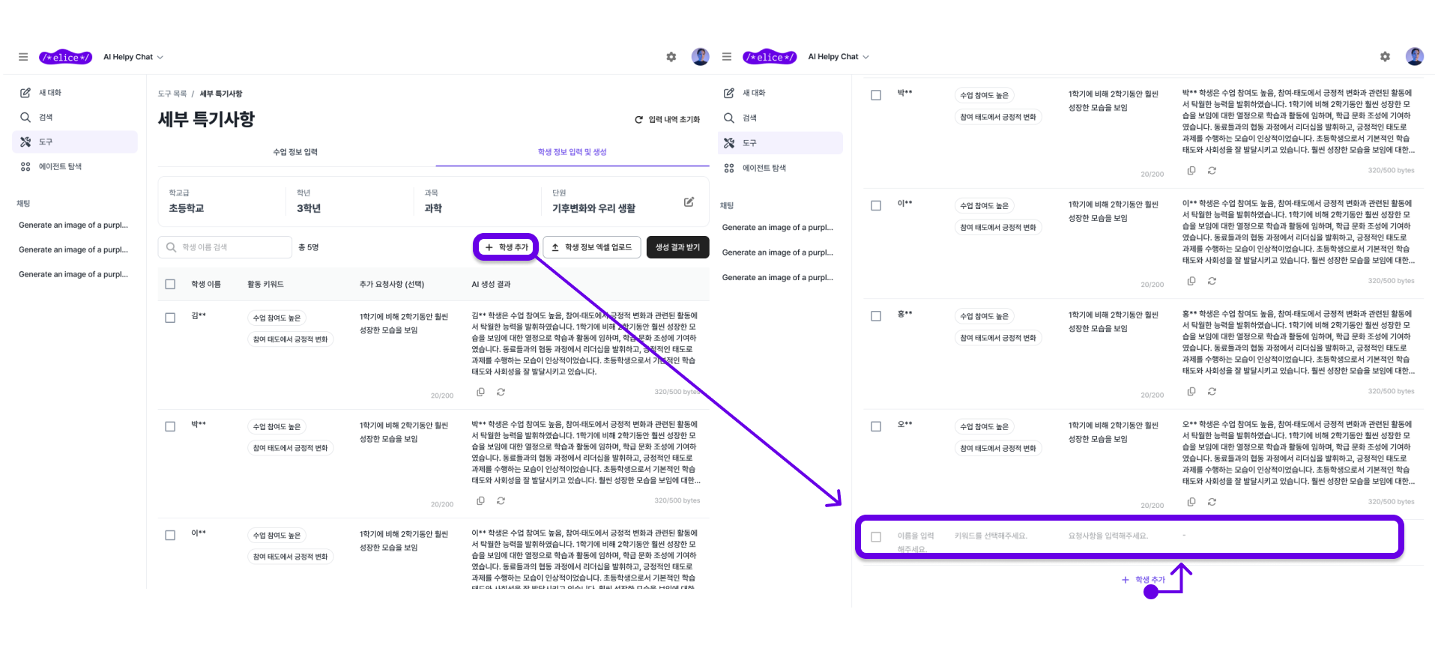Image resolution: width=1435 pixels, height=645 pixels.
Task: Click edit pencil icon for class info
Action: (x=689, y=202)
